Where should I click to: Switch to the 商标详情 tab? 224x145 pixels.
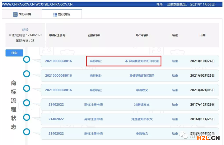click(22, 14)
